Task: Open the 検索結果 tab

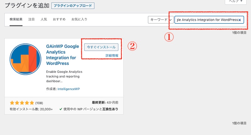Action: tap(16, 19)
